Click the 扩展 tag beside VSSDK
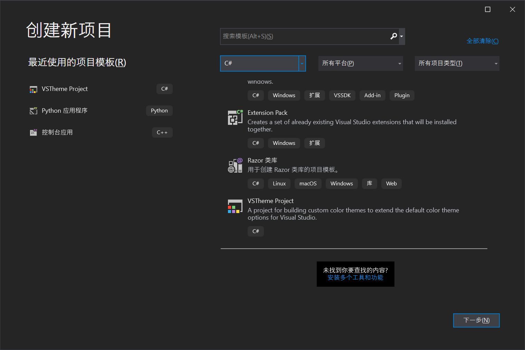The width and height of the screenshot is (525, 350). 315,95
